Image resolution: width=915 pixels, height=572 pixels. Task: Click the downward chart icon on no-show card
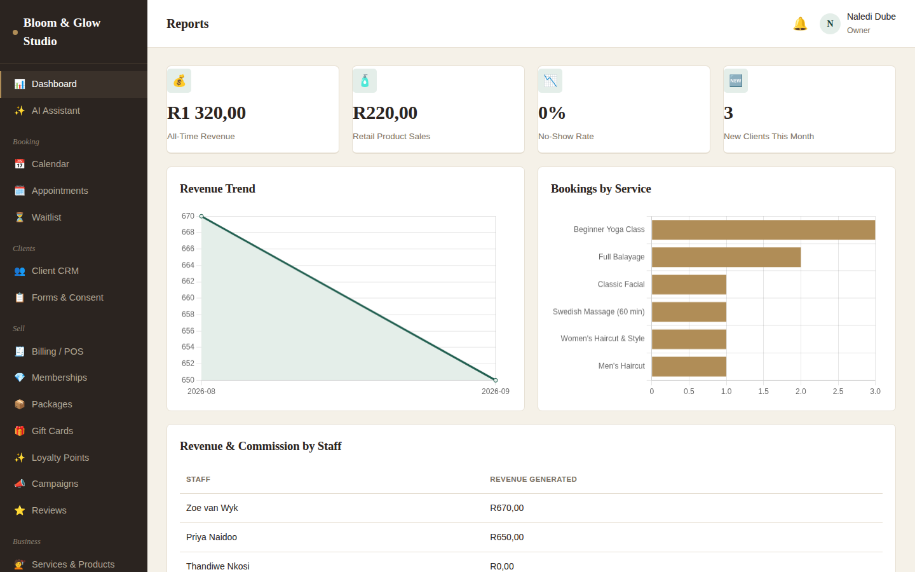[x=550, y=81]
